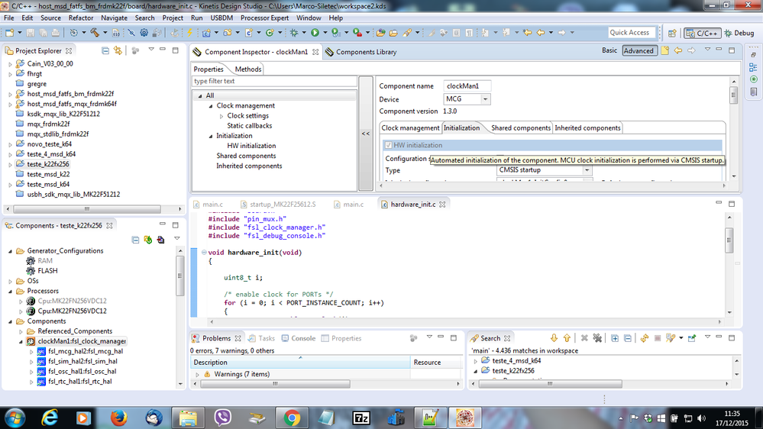Click the Open Perspective icon
Viewport: 763px width, 429px height.
click(x=672, y=33)
